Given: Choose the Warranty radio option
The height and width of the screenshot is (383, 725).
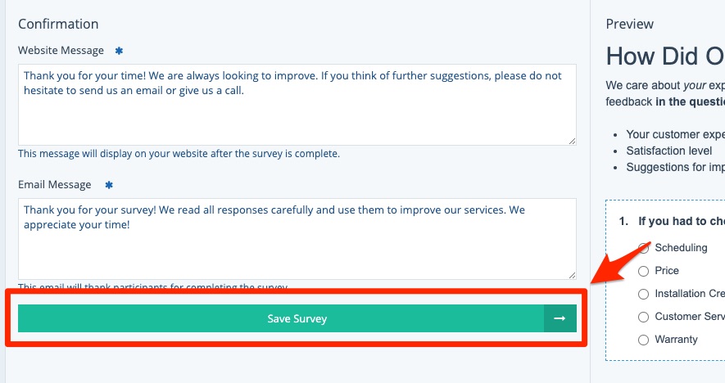Looking at the screenshot, I should [644, 340].
